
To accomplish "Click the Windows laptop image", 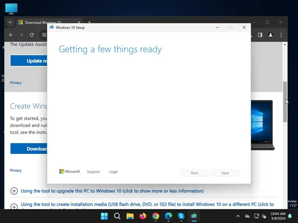I will (263, 125).
